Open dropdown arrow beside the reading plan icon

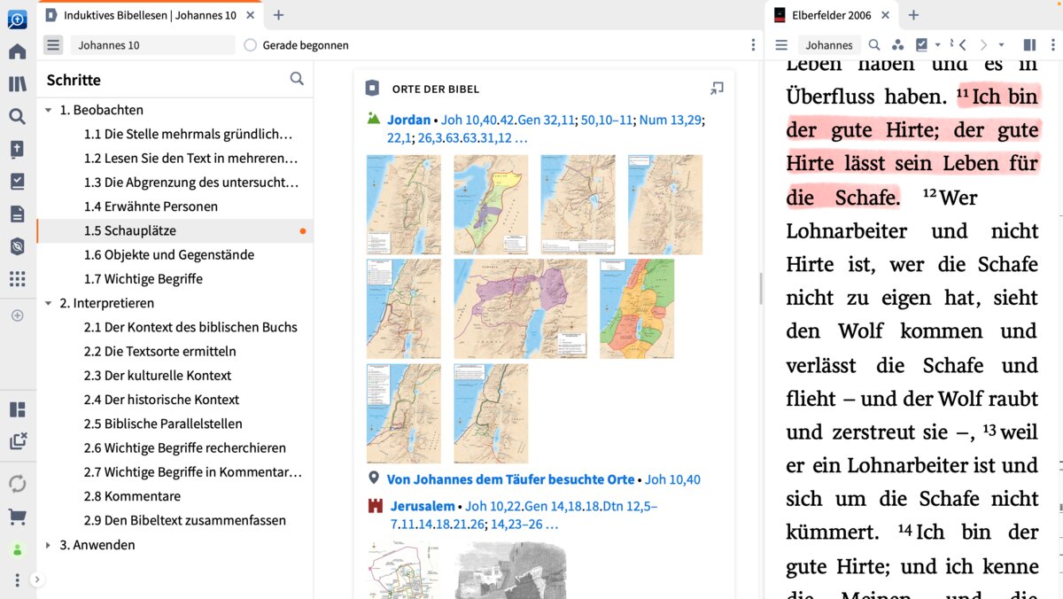pyautogui.click(x=937, y=45)
